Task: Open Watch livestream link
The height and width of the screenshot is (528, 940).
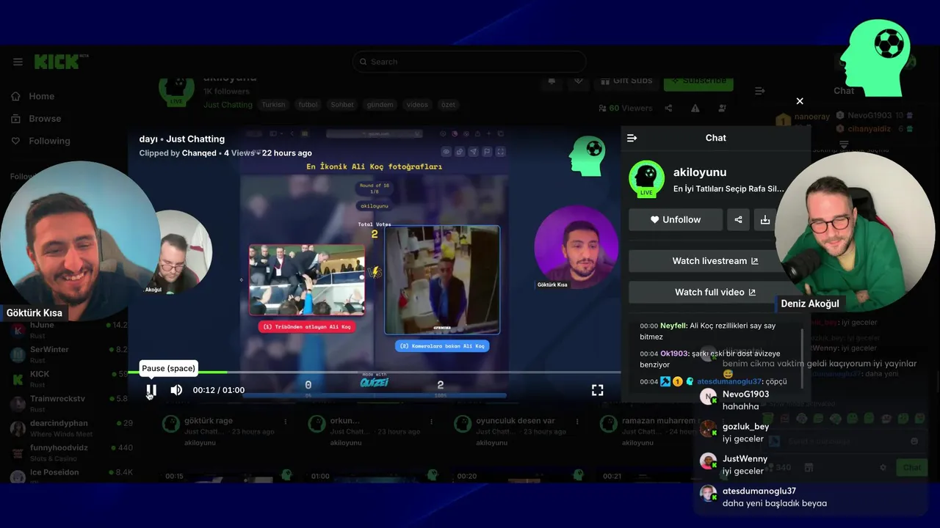Action: (x=715, y=261)
